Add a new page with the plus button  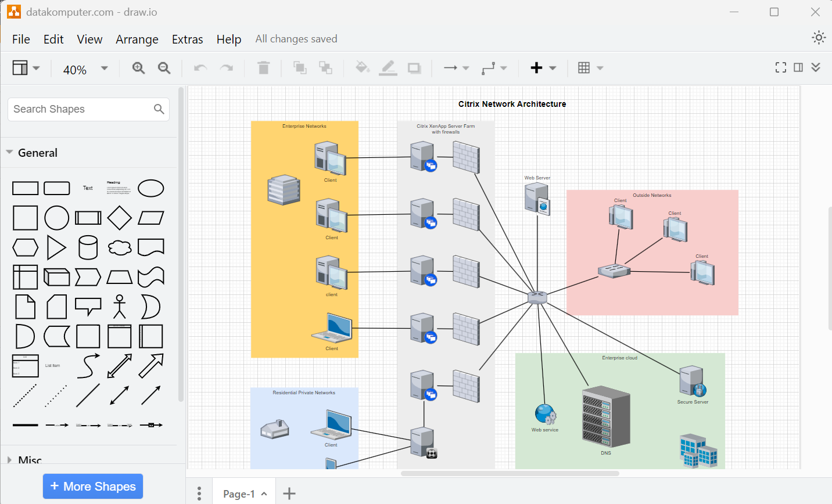coord(289,492)
